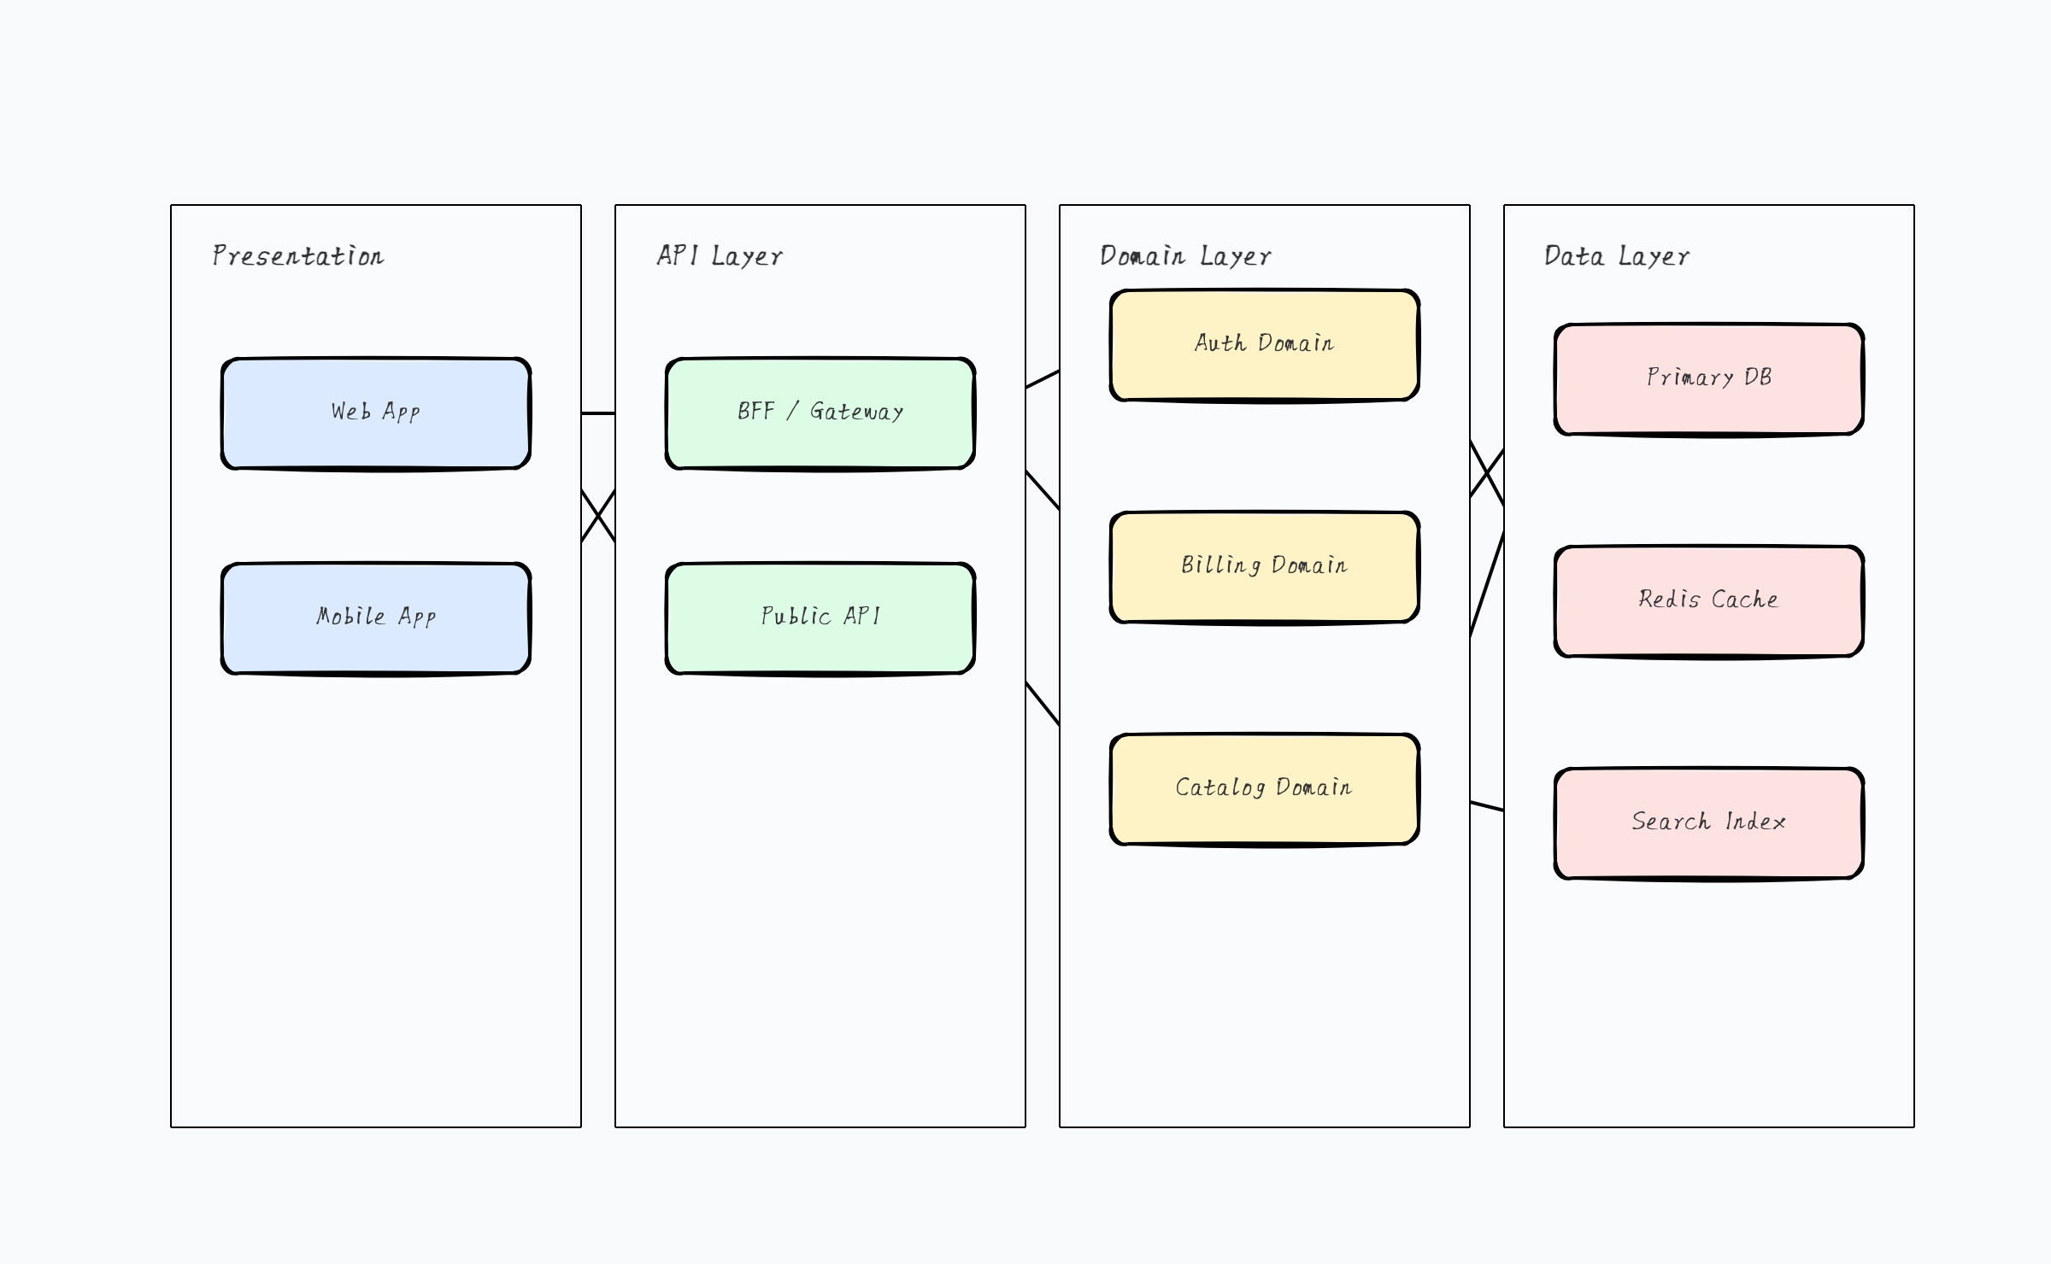Select the Mobile App node
The height and width of the screenshot is (1264, 2051).
(x=376, y=617)
